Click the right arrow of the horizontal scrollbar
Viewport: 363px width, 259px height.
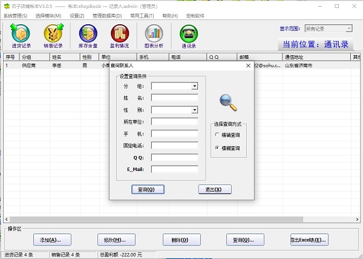pos(357,219)
